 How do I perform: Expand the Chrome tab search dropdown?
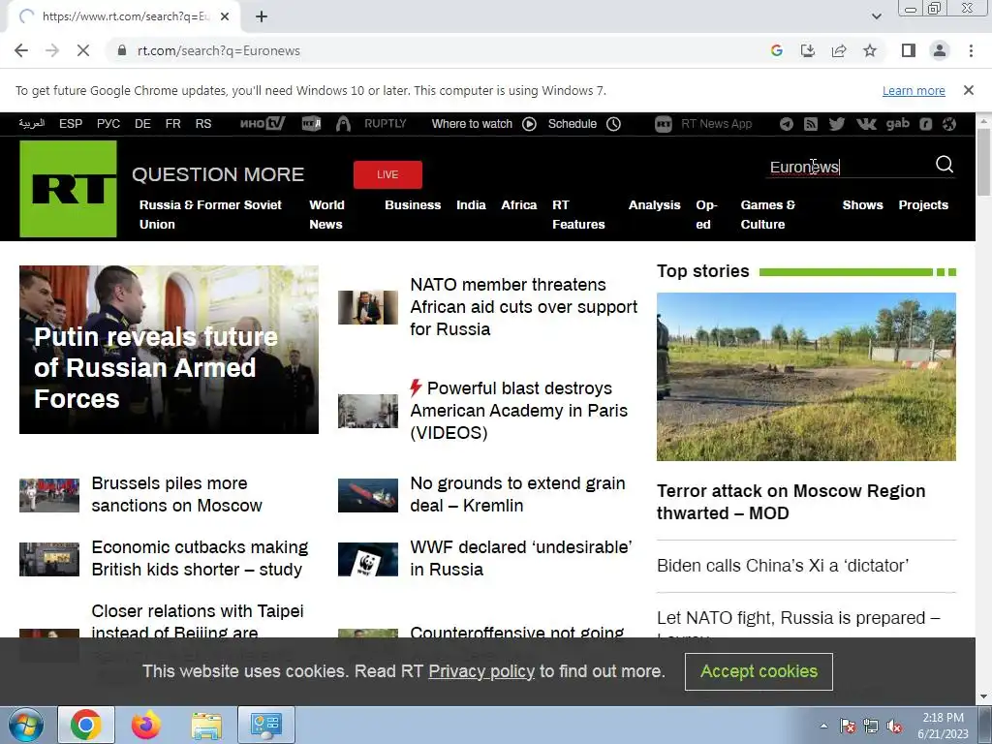pos(876,16)
